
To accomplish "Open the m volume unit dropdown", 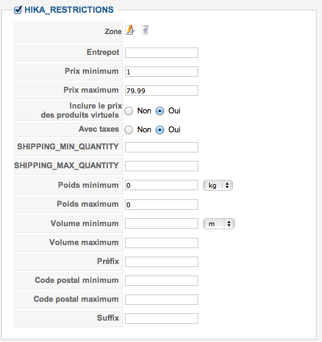I will [x=219, y=224].
